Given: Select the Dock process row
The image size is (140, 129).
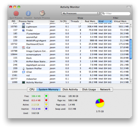Looking at the screenshot, I should [x=69, y=58].
